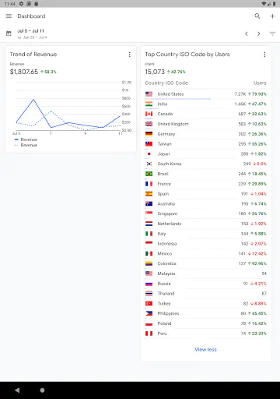This screenshot has width=280, height=399.
Task: Click the Country ISO Code column header
Action: [166, 83]
